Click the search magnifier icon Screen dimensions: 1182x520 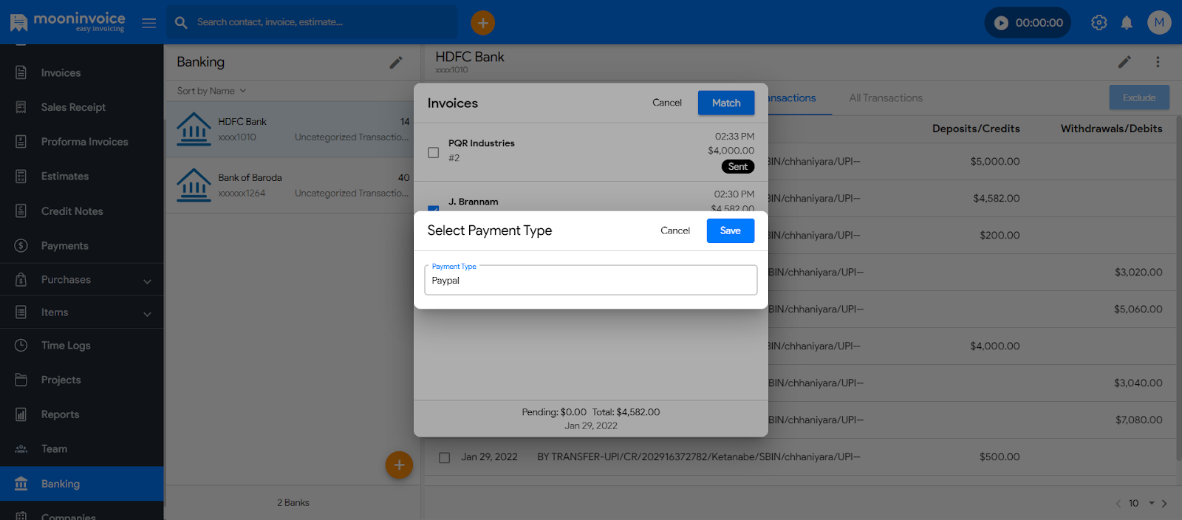point(181,23)
